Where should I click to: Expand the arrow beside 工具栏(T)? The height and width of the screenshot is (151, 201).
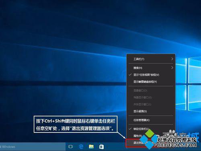[172, 59]
